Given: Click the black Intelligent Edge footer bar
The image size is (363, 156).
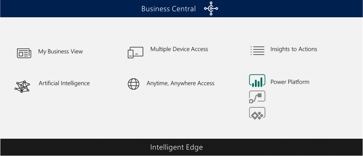Looking at the screenshot, I should [x=181, y=147].
